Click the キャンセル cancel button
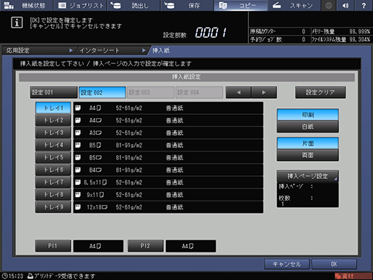373x280 pixels. (x=286, y=264)
